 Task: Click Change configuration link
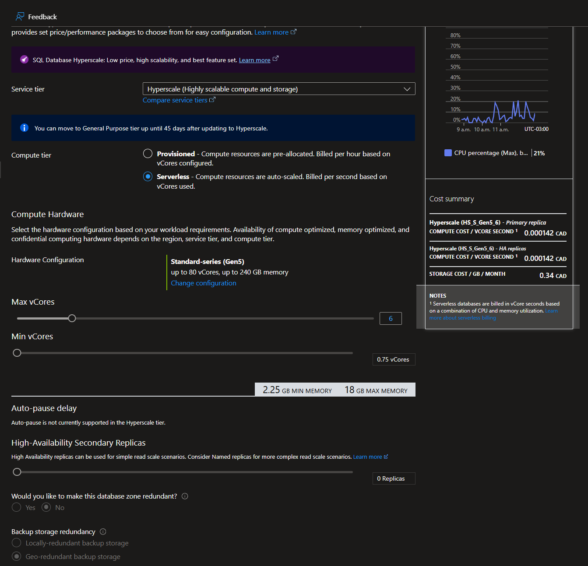pyautogui.click(x=204, y=283)
